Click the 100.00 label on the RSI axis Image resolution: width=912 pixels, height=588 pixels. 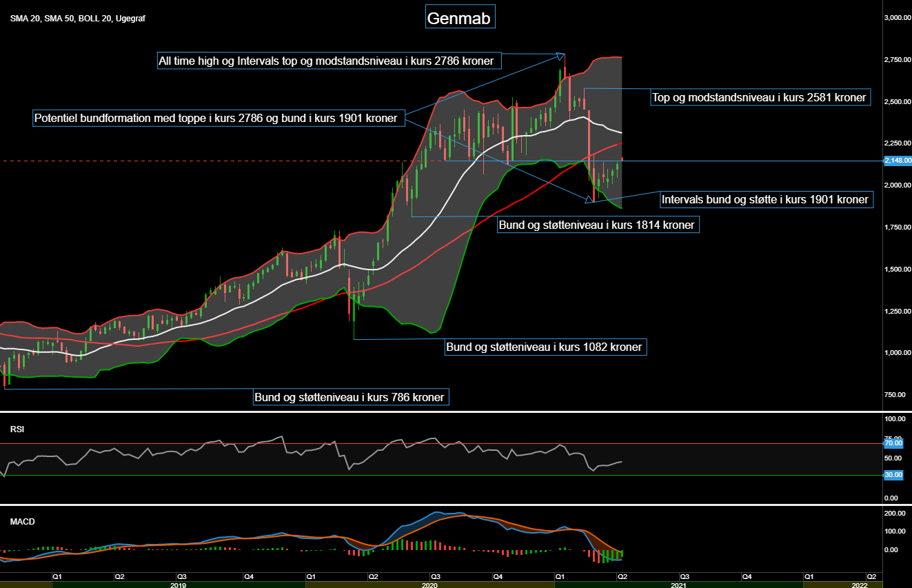[895, 418]
